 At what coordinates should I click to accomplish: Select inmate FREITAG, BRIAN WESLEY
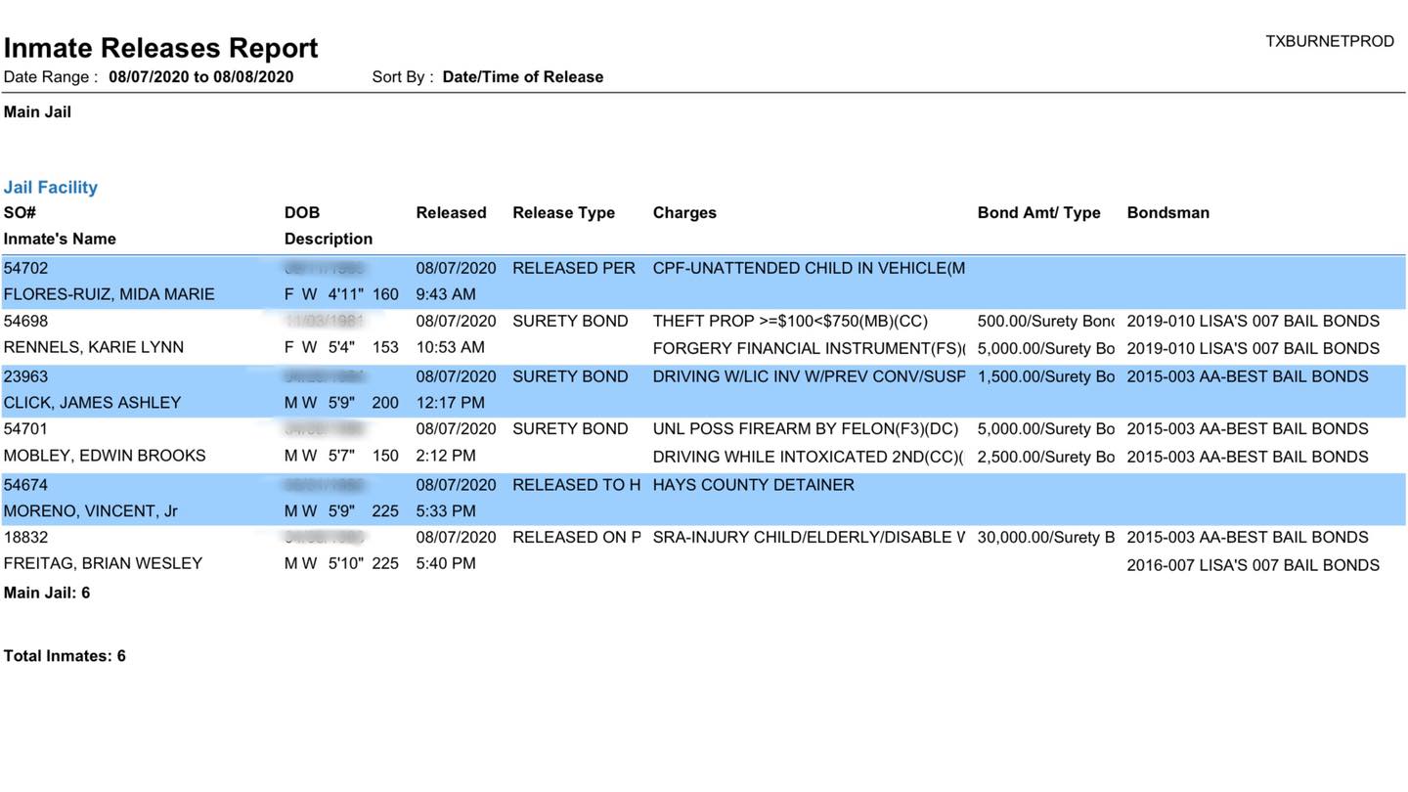(104, 564)
